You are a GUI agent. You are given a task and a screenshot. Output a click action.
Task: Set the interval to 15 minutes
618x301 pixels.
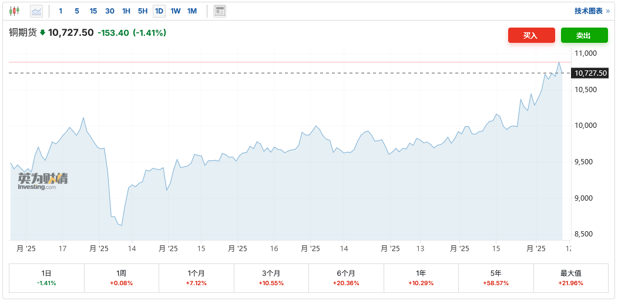tap(93, 11)
